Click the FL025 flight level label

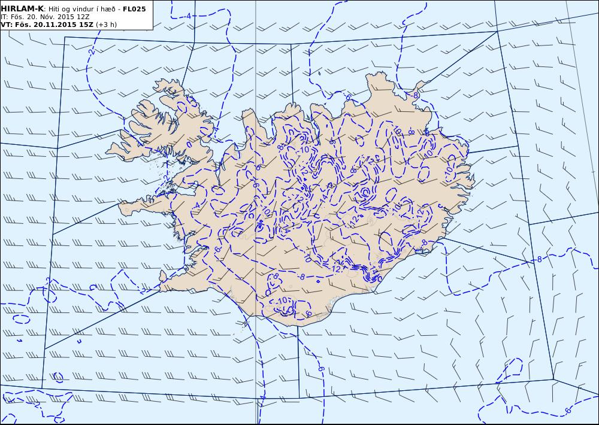coord(134,9)
